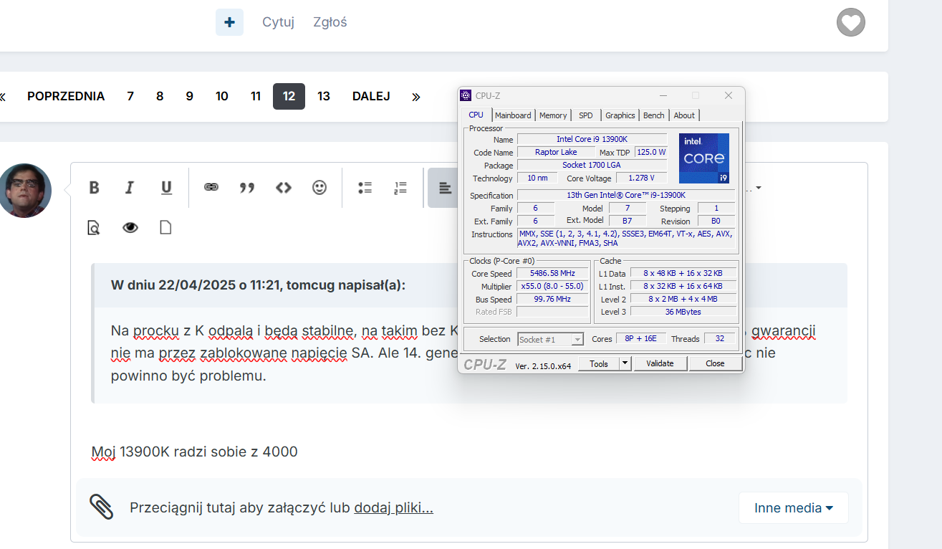The image size is (942, 549).
Task: Insert a code block with the angle-brackets icon
Action: 284,188
